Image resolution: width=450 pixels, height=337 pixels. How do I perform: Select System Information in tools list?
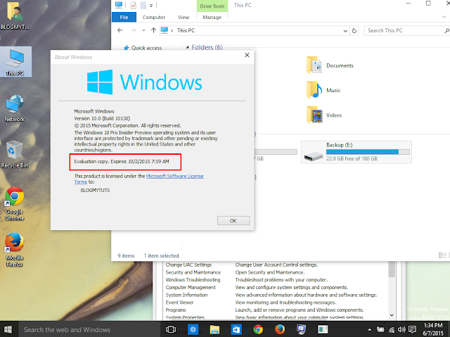click(x=186, y=295)
